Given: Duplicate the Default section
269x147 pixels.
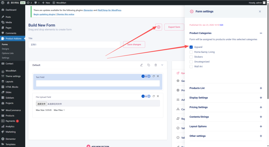Looking at the screenshot, I should 148,65.
